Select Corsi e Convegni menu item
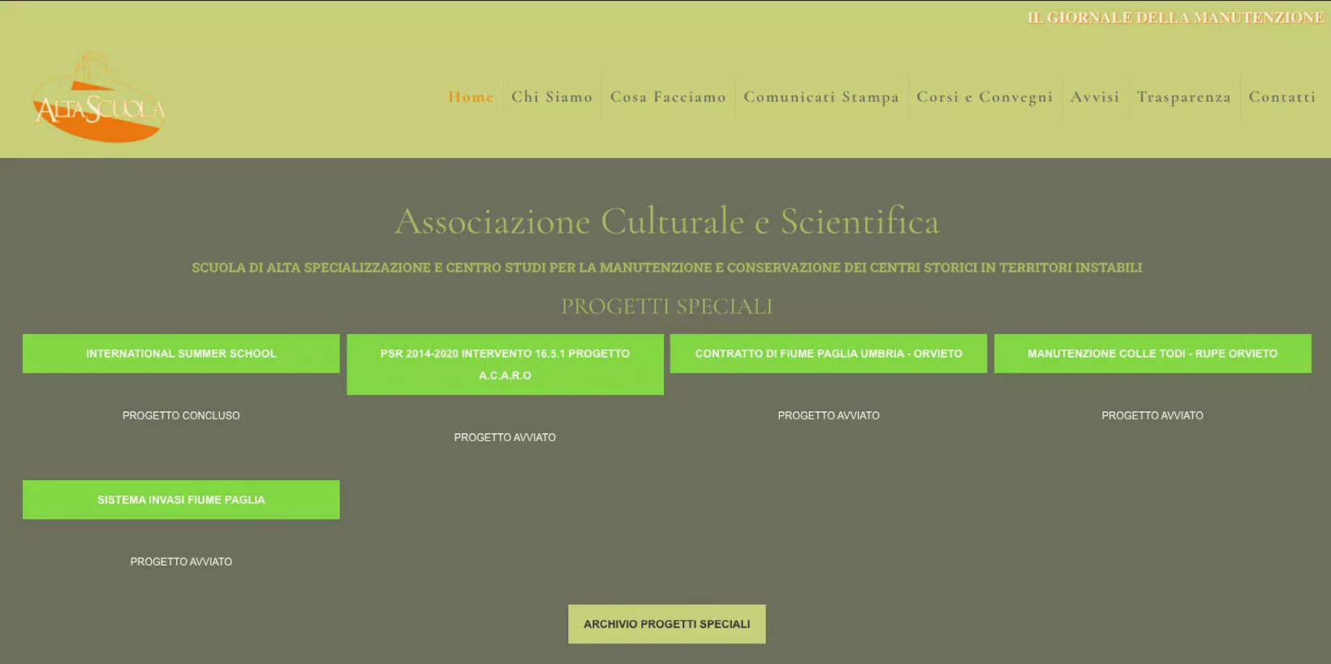Viewport: 1331px width, 664px height. [x=984, y=96]
